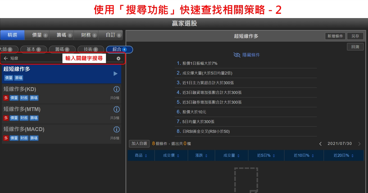Sort by 漲跌 column
The height and width of the screenshot is (193, 368).
pos(201,155)
